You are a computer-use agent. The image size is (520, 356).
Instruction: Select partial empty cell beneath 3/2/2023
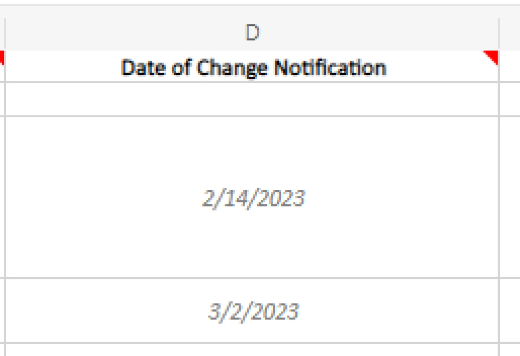[253, 350]
